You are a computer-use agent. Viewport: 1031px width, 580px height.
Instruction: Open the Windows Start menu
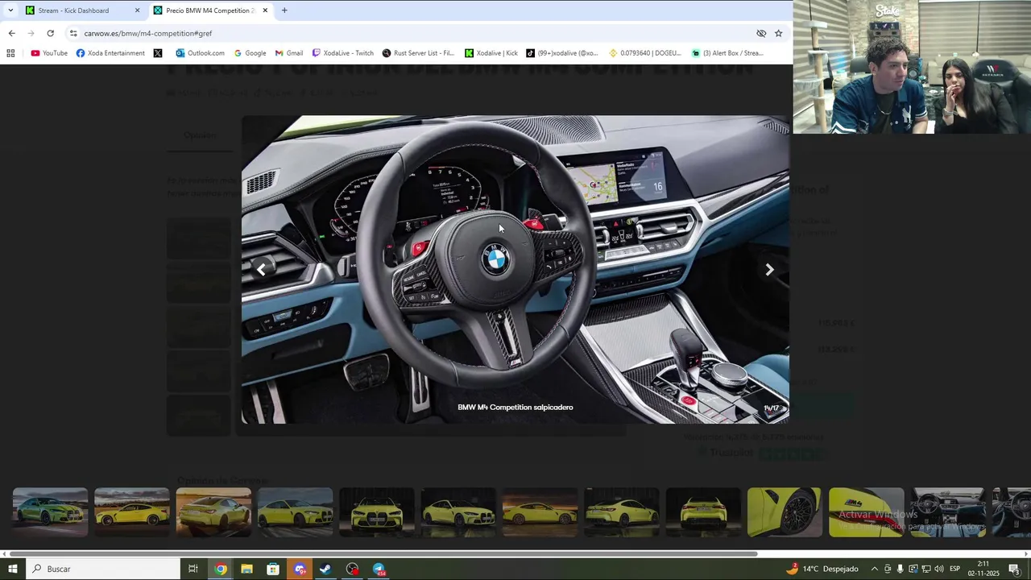(13, 569)
